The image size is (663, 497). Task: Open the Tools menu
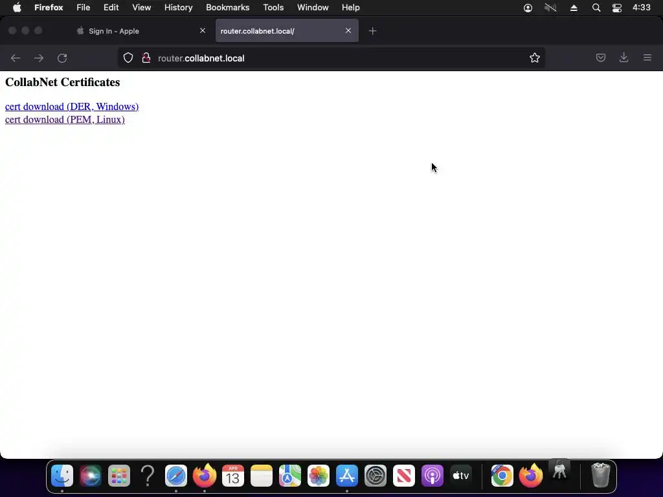pyautogui.click(x=273, y=8)
